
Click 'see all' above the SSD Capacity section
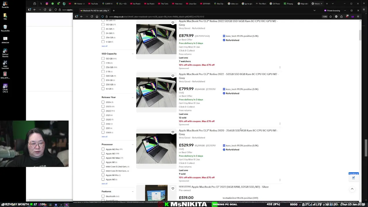104,46
